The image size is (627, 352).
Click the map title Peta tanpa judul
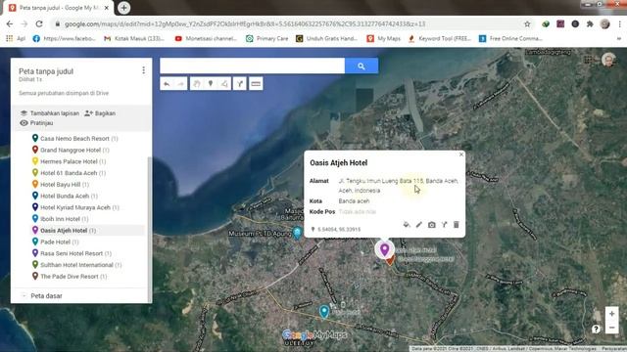click(x=46, y=71)
